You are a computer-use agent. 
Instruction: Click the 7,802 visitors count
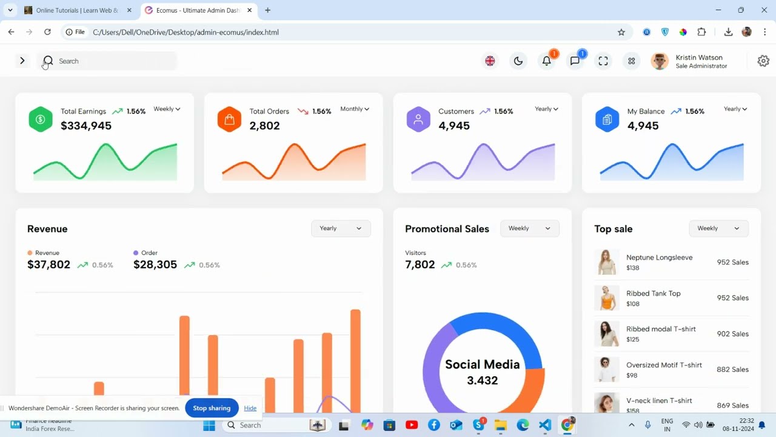pyautogui.click(x=420, y=265)
